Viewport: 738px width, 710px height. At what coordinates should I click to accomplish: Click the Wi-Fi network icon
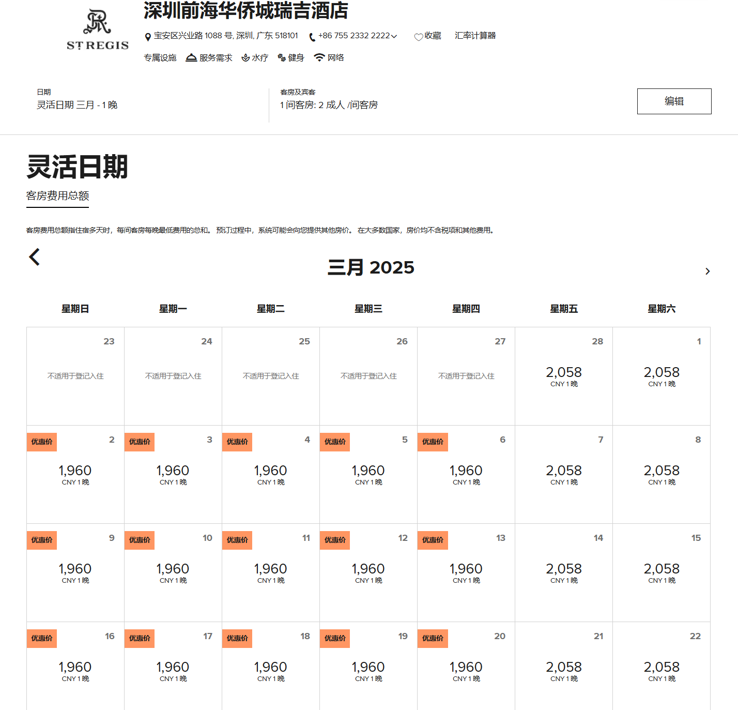coord(319,57)
